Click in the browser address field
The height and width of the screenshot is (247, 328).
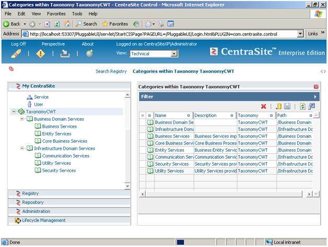click(x=160, y=34)
